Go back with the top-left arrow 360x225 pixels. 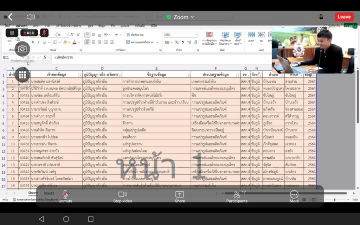[x=10, y=17]
